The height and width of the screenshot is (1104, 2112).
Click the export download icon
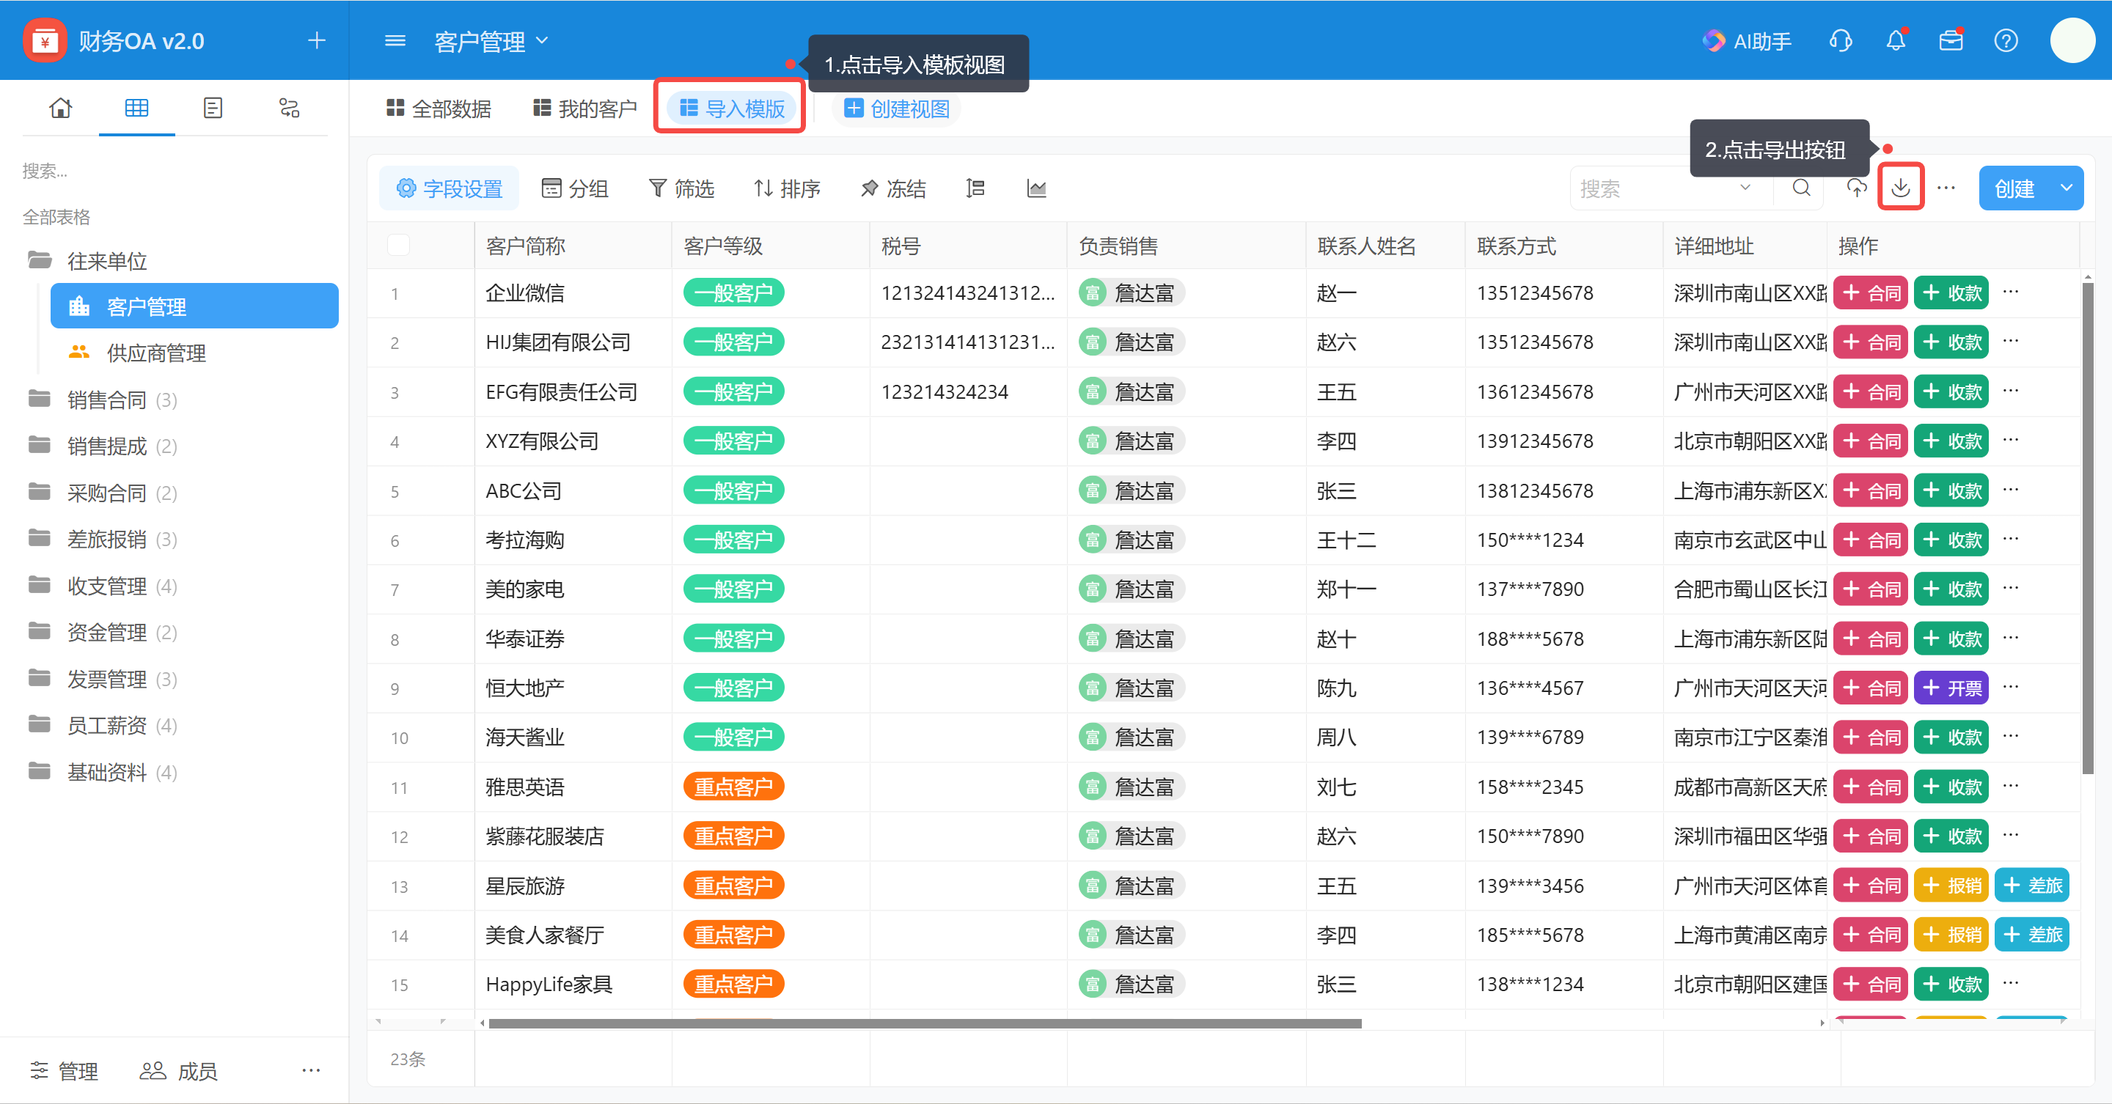point(1901,188)
